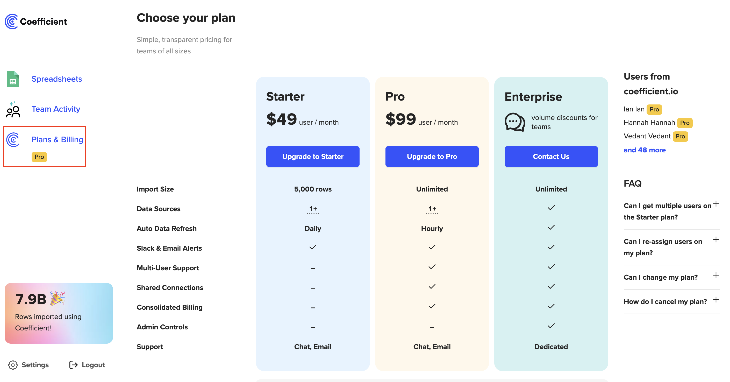
Task: Open the Spreadsheets menu item
Action: point(56,79)
